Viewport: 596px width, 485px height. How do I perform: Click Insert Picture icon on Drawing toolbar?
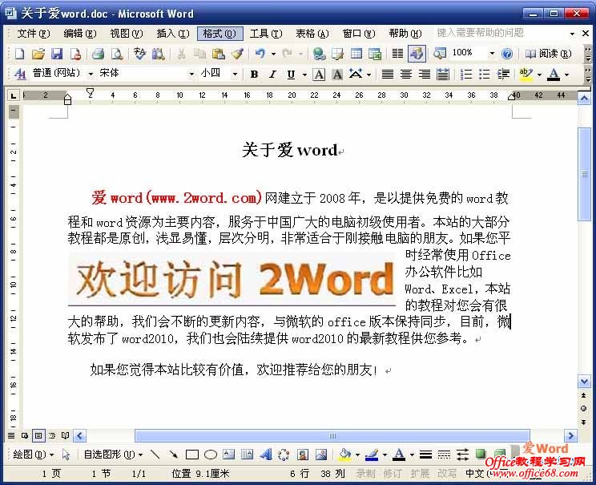coord(321,455)
